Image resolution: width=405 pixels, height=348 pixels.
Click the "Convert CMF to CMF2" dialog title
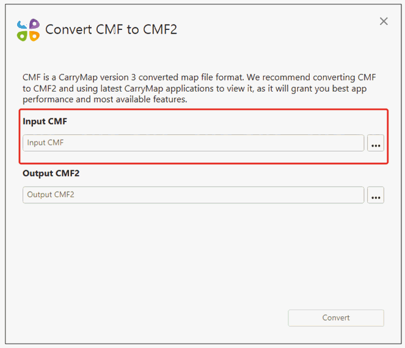click(x=111, y=29)
